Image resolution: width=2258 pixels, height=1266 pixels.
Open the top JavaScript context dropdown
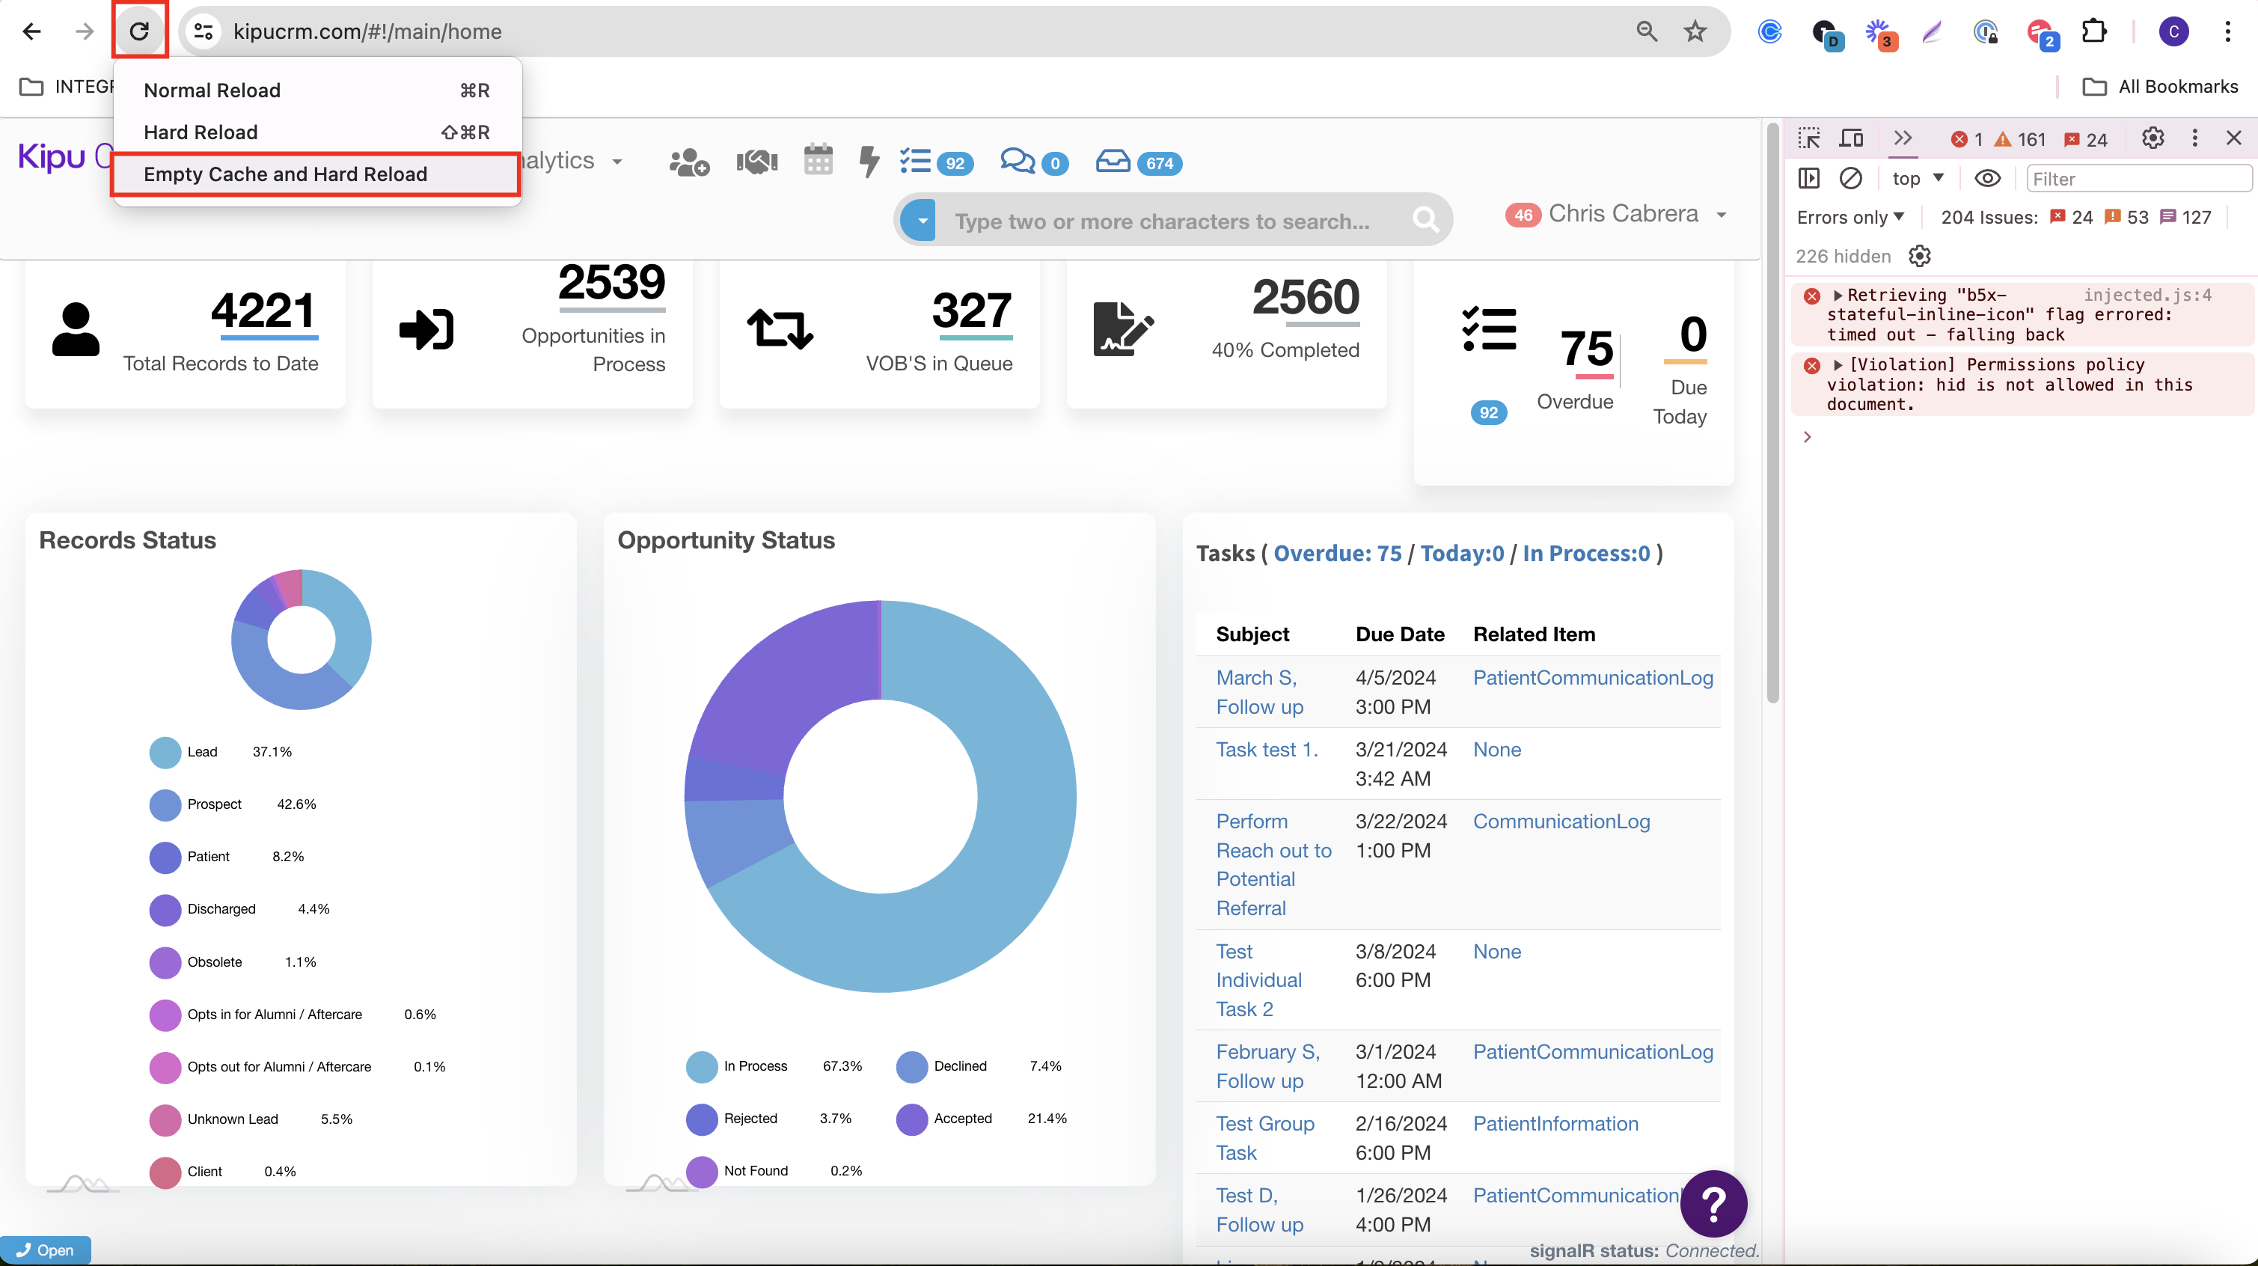coord(1917,179)
